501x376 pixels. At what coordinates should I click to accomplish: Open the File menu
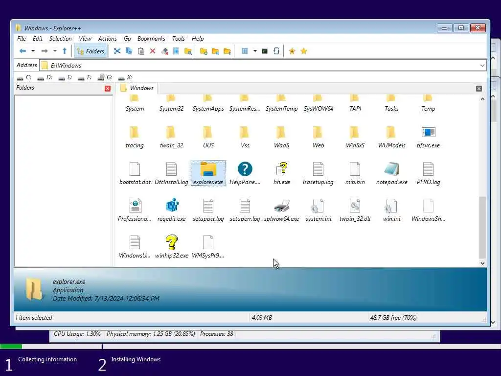(x=22, y=38)
